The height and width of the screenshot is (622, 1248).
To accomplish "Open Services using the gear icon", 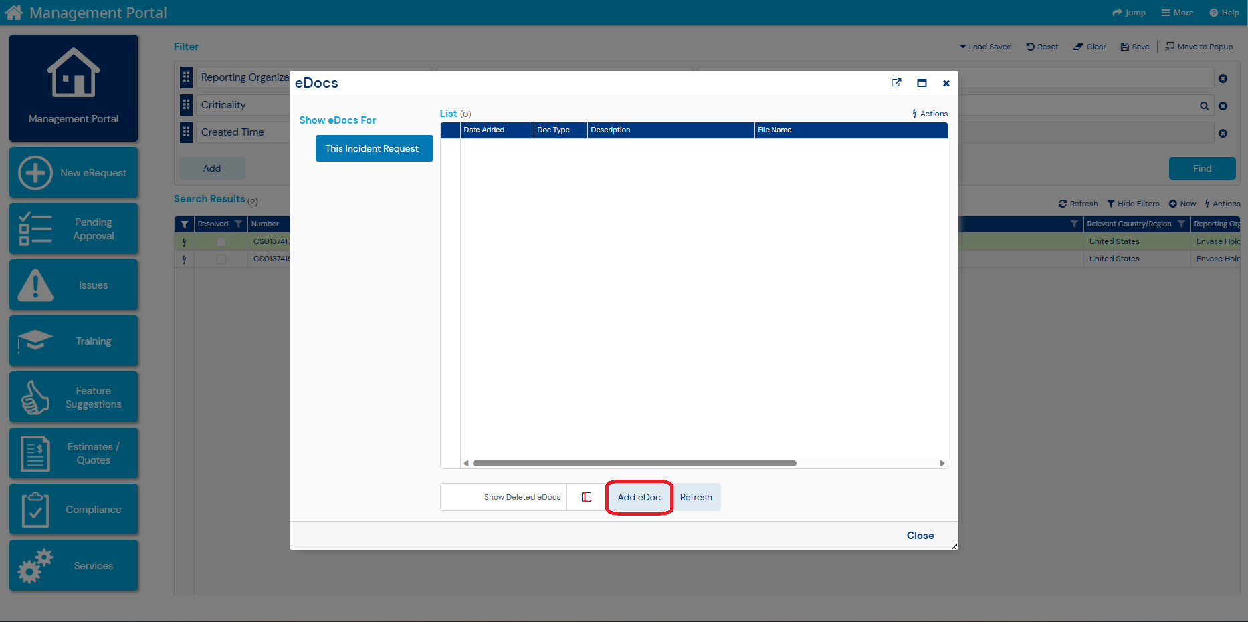I will point(35,565).
